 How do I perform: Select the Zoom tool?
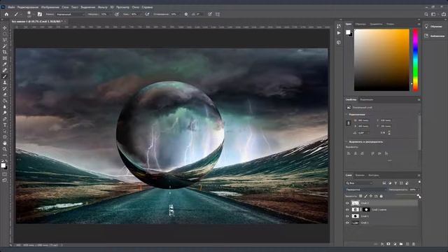tap(5, 149)
